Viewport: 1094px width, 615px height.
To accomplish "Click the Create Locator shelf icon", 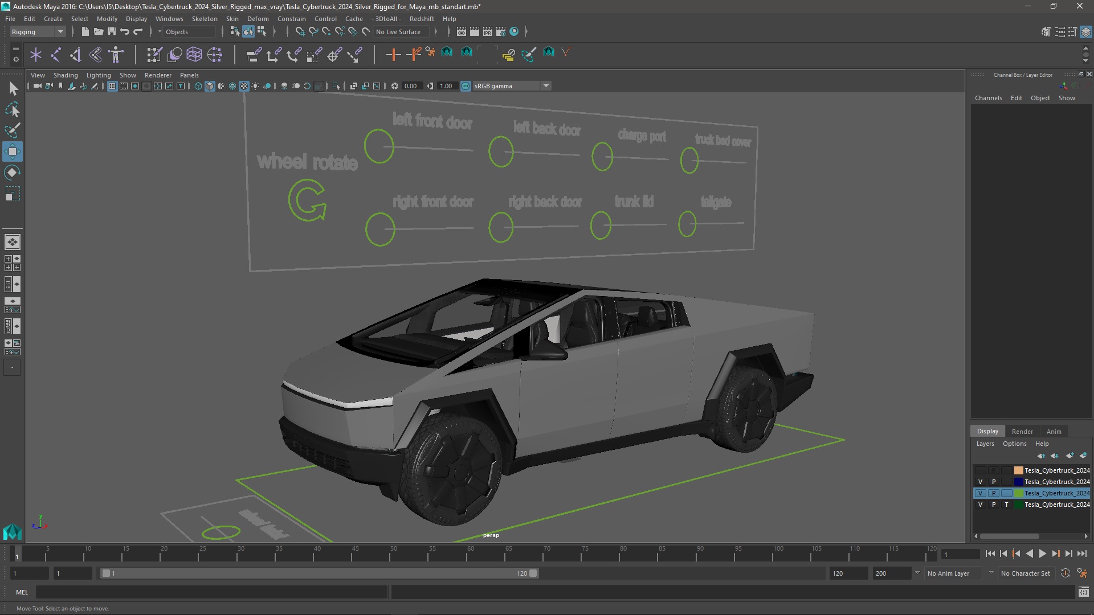I will tap(36, 55).
